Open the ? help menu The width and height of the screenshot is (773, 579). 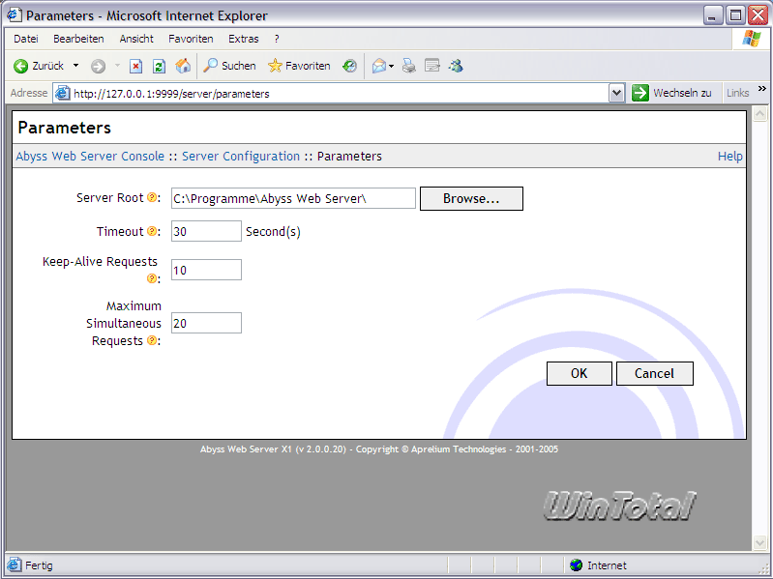tap(277, 39)
